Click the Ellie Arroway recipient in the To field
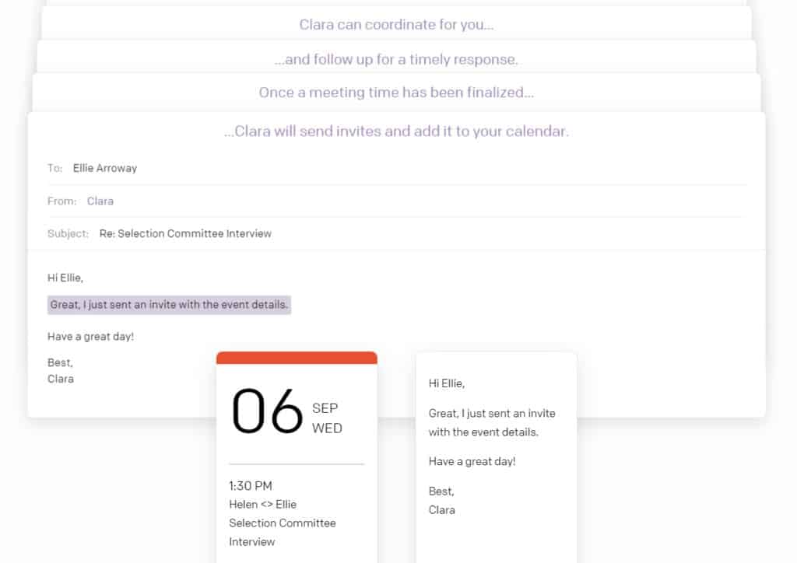797x563 pixels. pyautogui.click(x=105, y=168)
